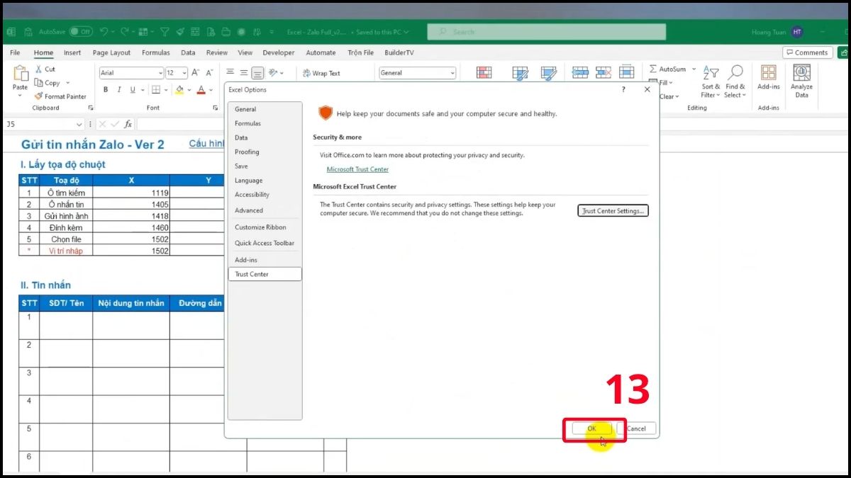The image size is (851, 478).
Task: Click the funnel filter icon in quick access toolbar
Action: pyautogui.click(x=165, y=32)
